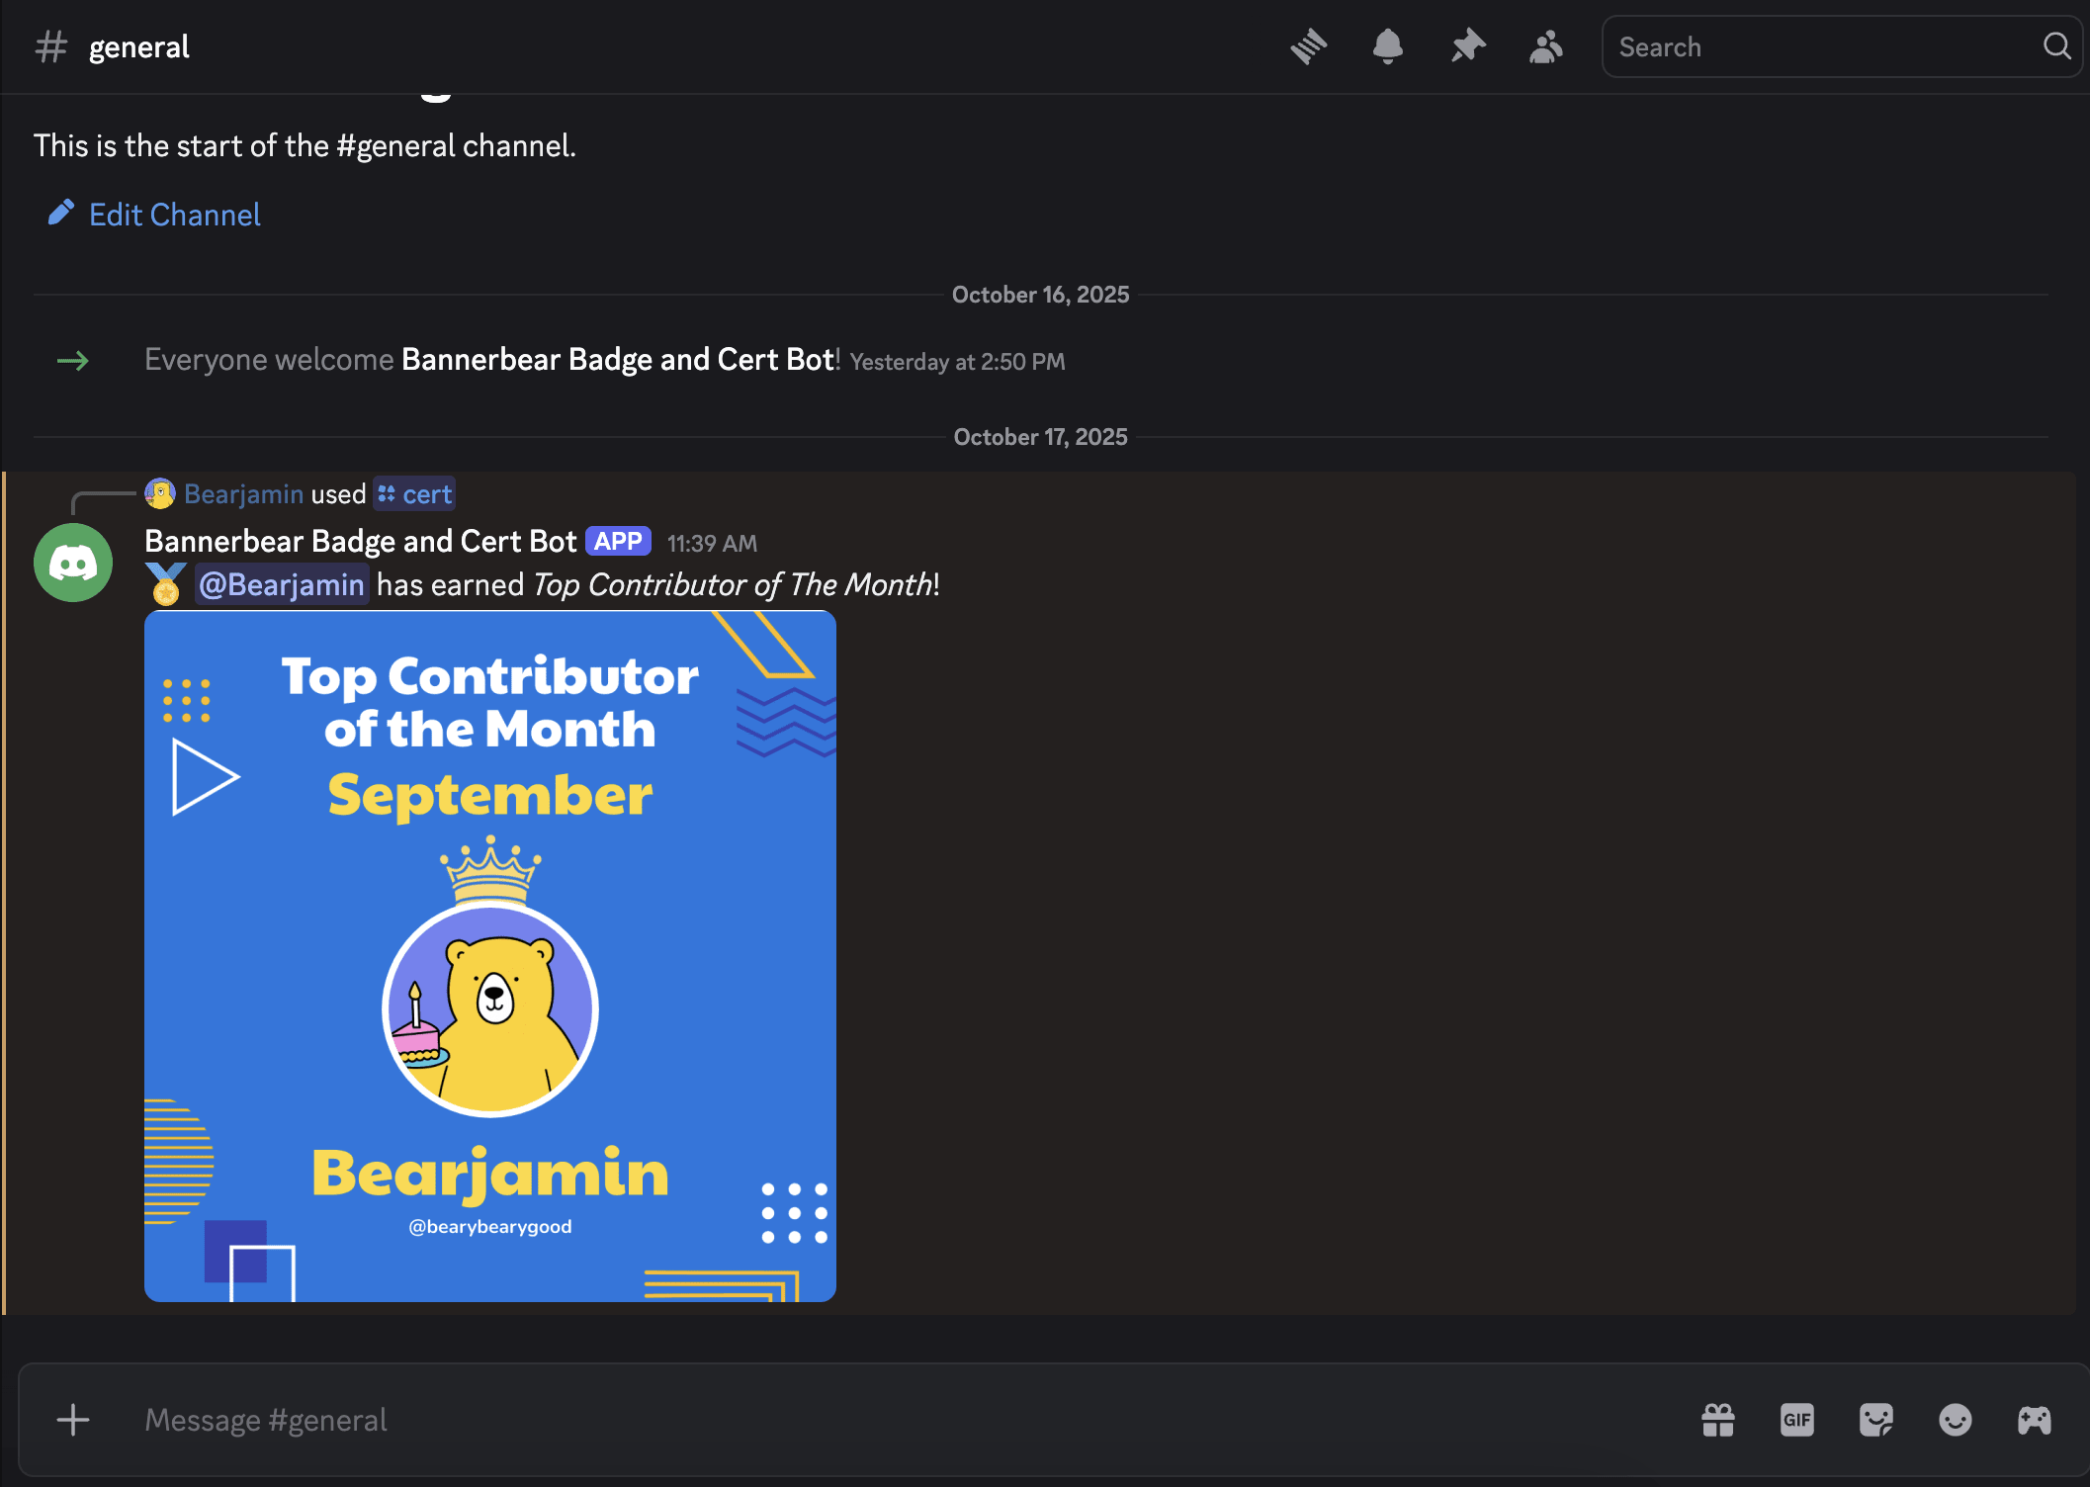Click the search magnifier icon
Screen dimensions: 2090x1487
(2056, 46)
